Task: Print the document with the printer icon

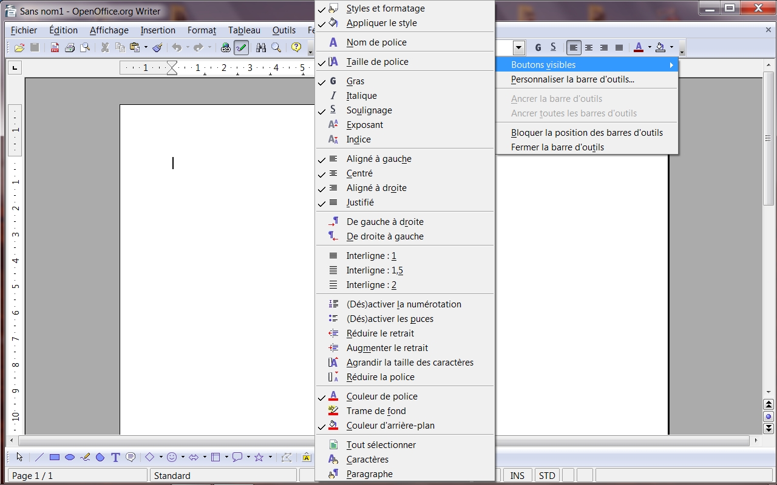Action: (x=70, y=47)
